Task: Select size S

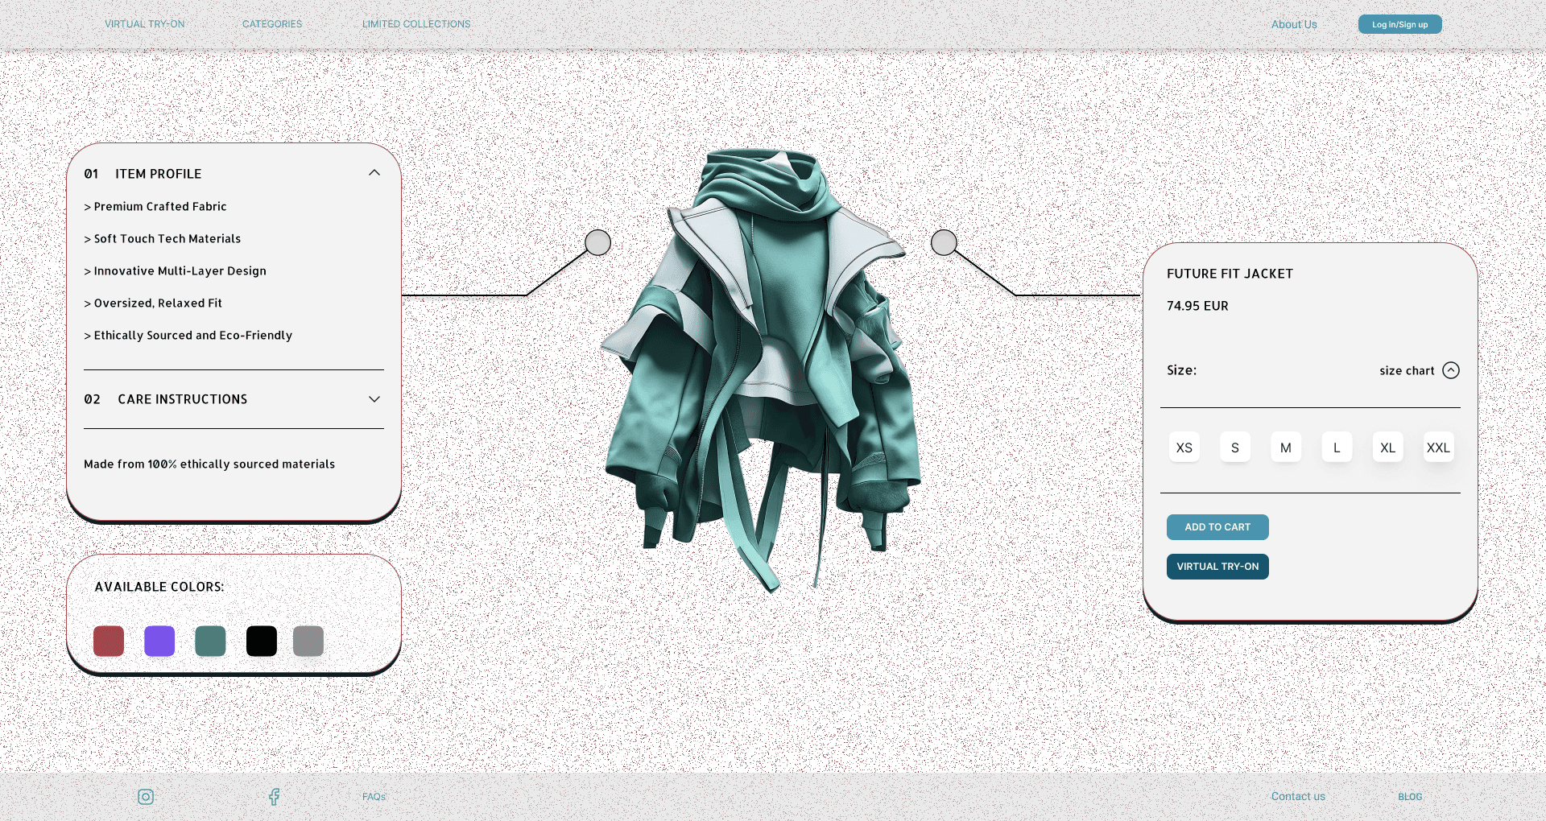Action: coord(1235,448)
